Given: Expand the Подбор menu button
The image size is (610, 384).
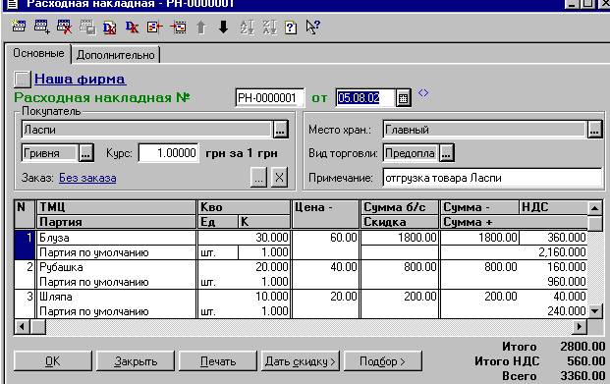Looking at the screenshot, I should [383, 361].
